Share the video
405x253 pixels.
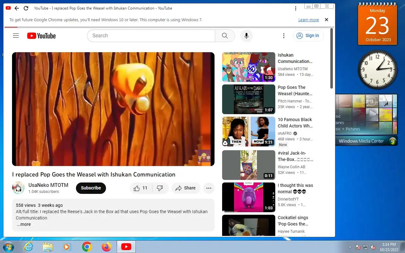coord(186,188)
